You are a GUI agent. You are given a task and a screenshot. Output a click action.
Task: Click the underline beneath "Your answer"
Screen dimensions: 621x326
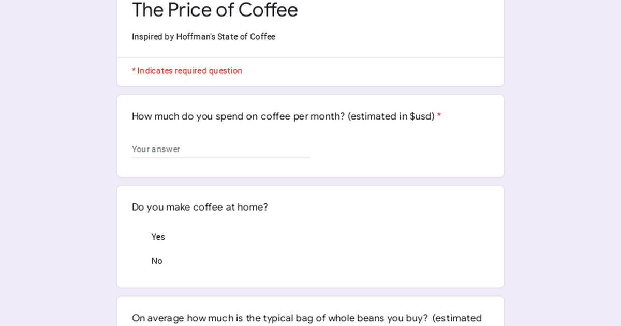click(221, 157)
